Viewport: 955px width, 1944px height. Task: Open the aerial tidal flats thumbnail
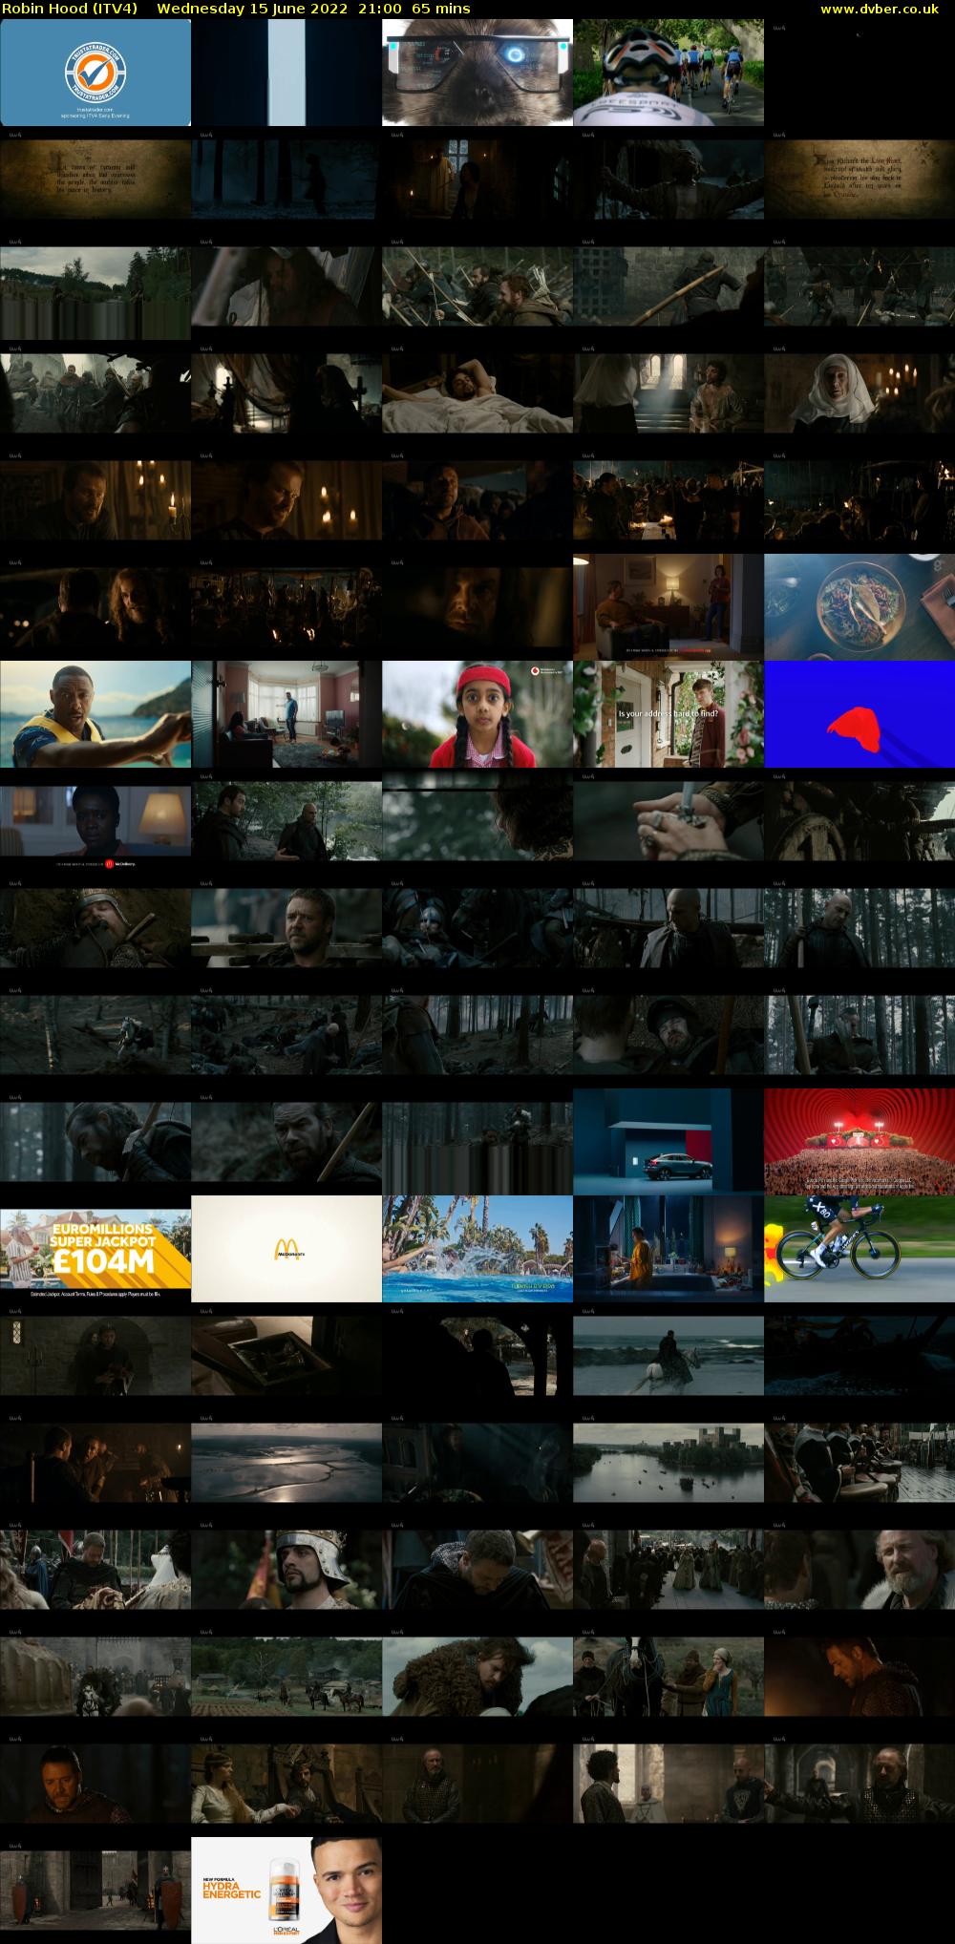[286, 1463]
